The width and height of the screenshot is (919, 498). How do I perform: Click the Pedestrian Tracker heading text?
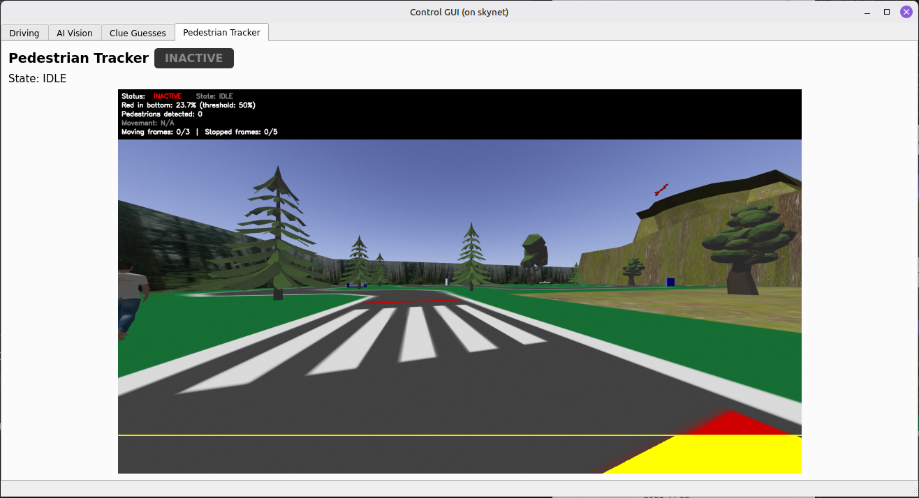[x=78, y=58]
